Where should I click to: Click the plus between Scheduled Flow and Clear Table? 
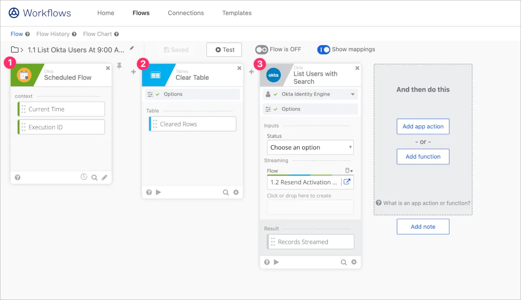pyautogui.click(x=134, y=72)
